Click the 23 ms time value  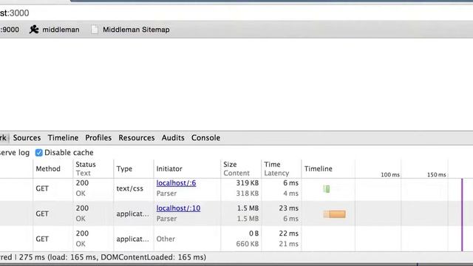[x=289, y=208]
